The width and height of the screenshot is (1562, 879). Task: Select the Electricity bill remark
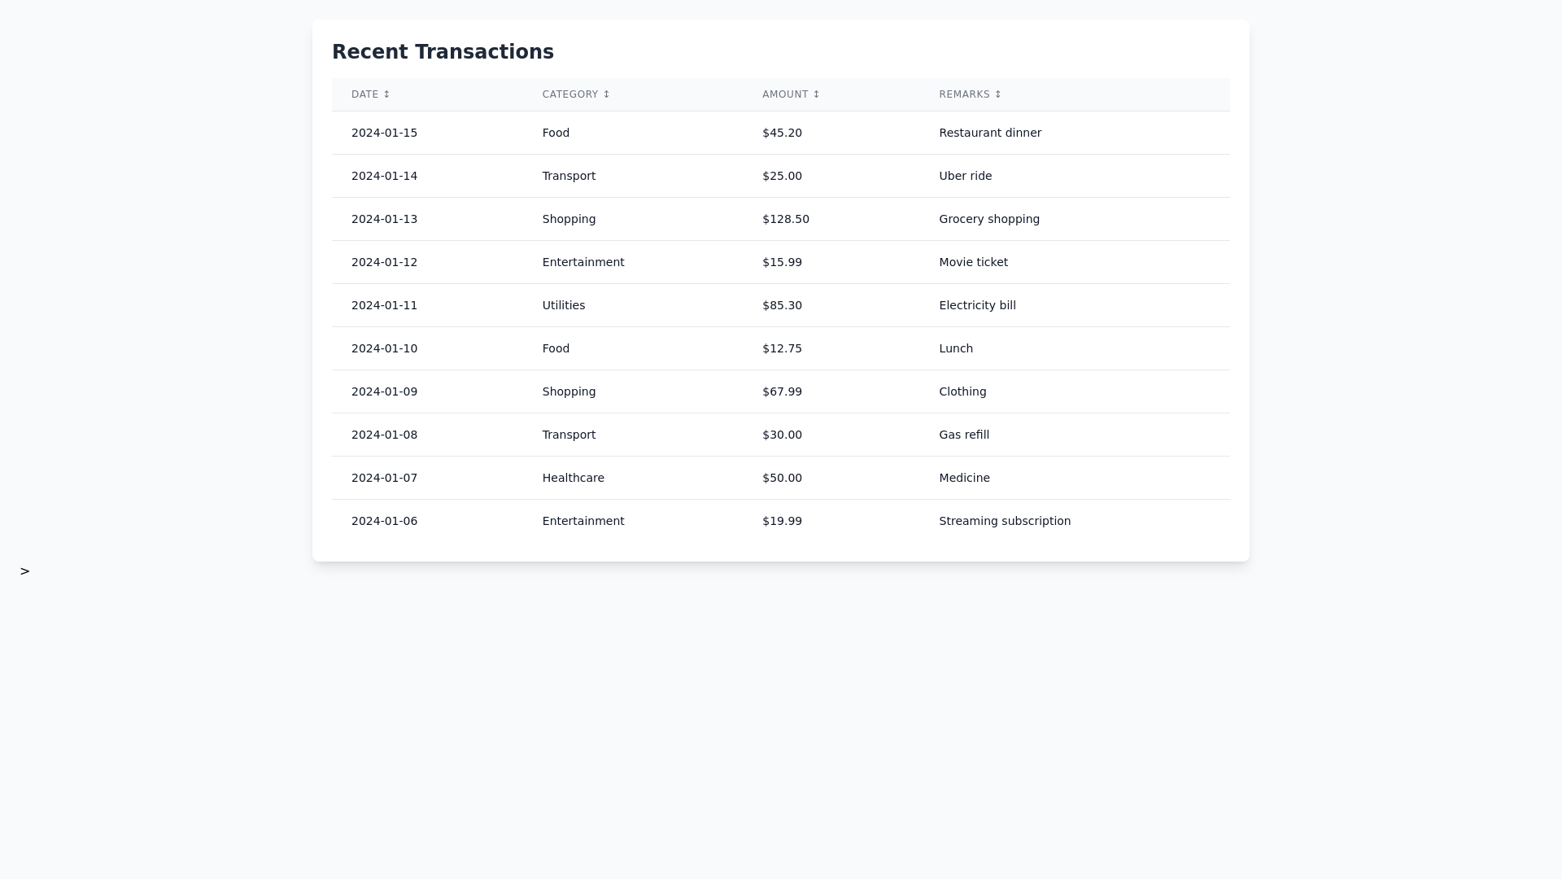[976, 305]
